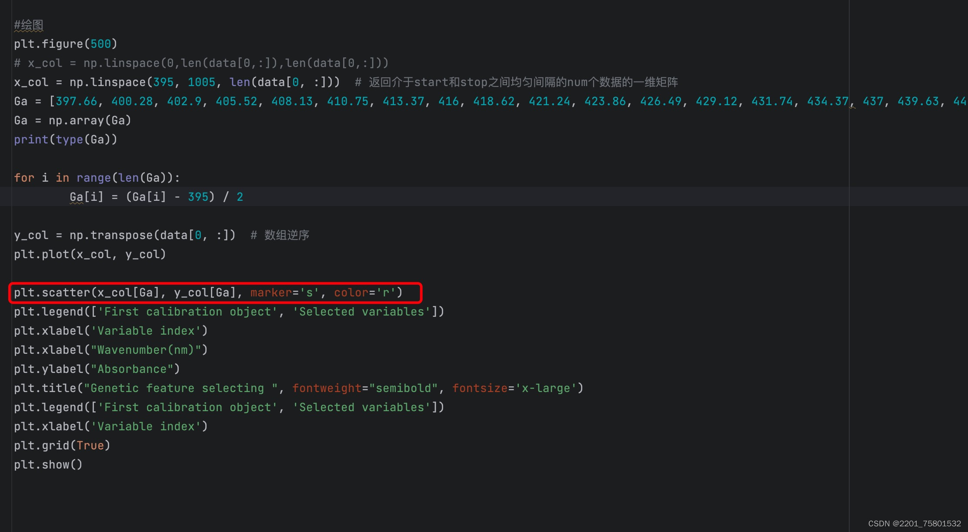
Task: Click the #绘图 comment at top
Action: click(29, 25)
